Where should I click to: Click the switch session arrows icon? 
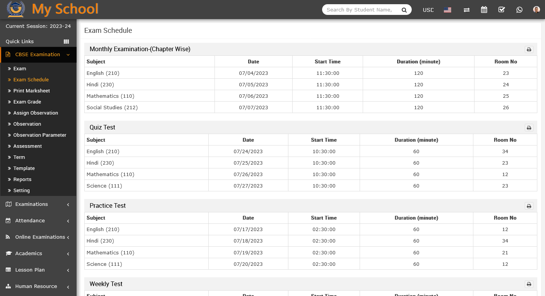(466, 10)
